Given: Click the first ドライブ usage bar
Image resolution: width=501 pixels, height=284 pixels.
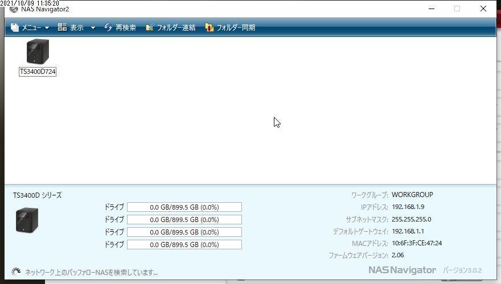Looking at the screenshot, I should pyautogui.click(x=184, y=207).
